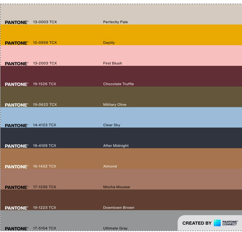Click the PANTONE logo in Ultimate Gray row
The image size is (242, 232).
click(16, 229)
